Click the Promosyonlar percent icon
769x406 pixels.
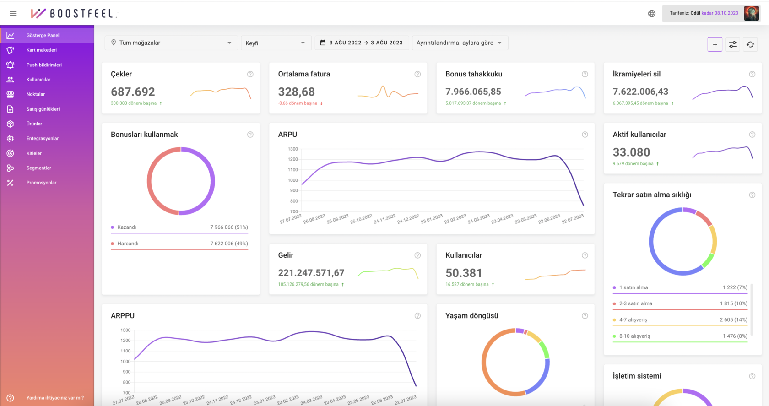[x=10, y=183]
